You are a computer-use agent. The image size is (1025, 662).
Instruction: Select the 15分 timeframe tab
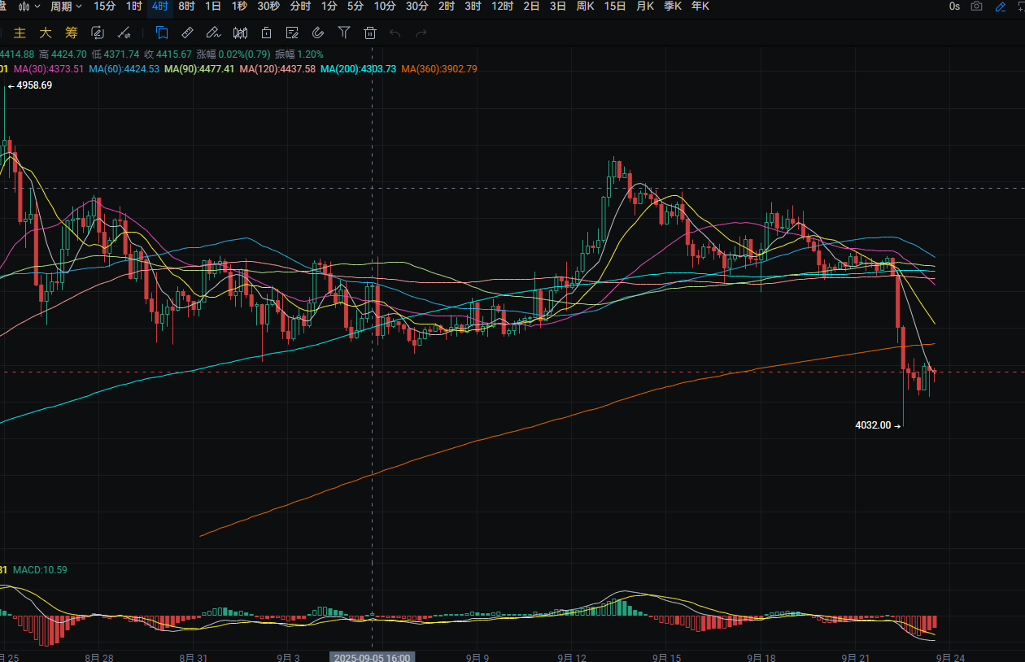click(105, 7)
